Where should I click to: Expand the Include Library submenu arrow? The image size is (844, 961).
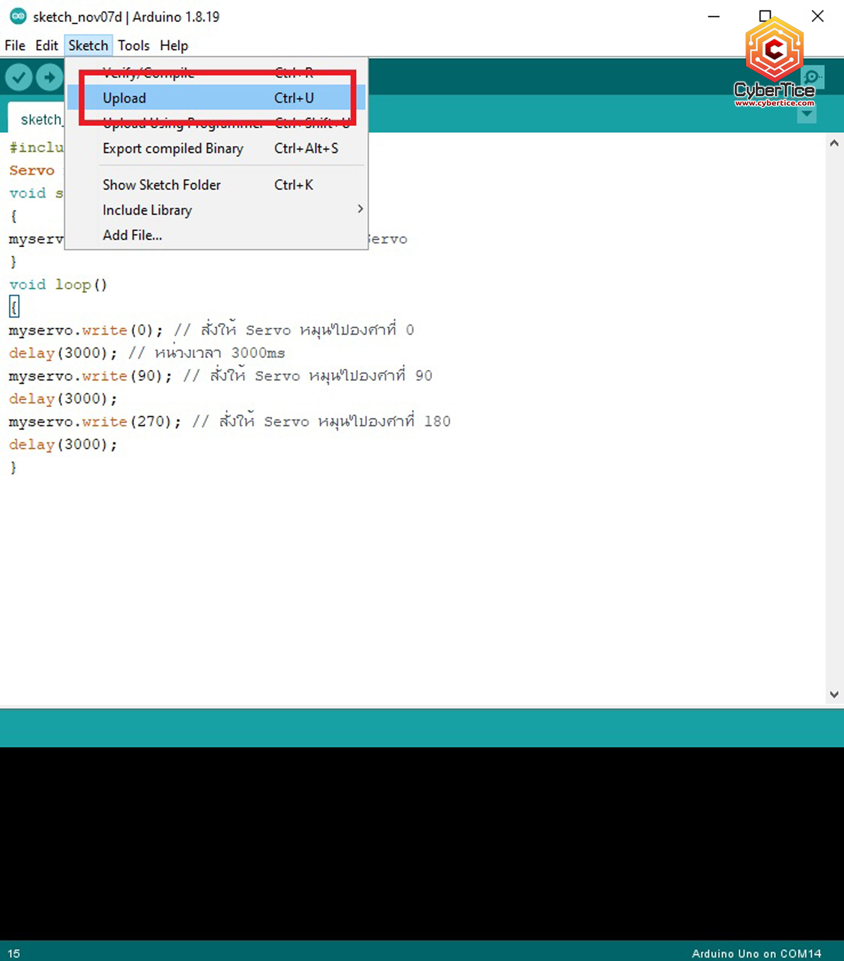click(360, 209)
